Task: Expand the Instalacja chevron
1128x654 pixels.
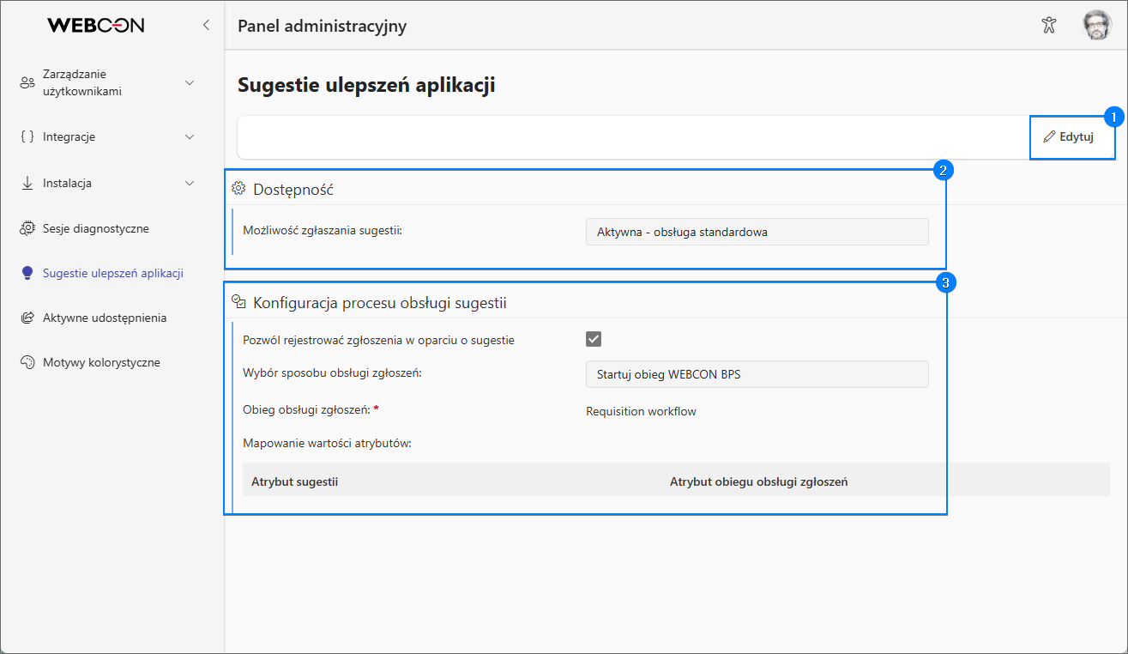Action: [x=190, y=183]
